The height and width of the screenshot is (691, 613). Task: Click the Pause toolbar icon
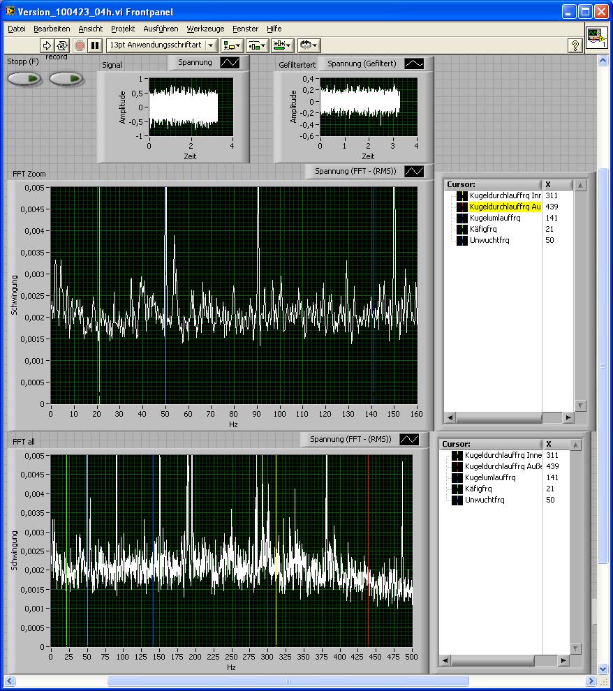(x=95, y=45)
